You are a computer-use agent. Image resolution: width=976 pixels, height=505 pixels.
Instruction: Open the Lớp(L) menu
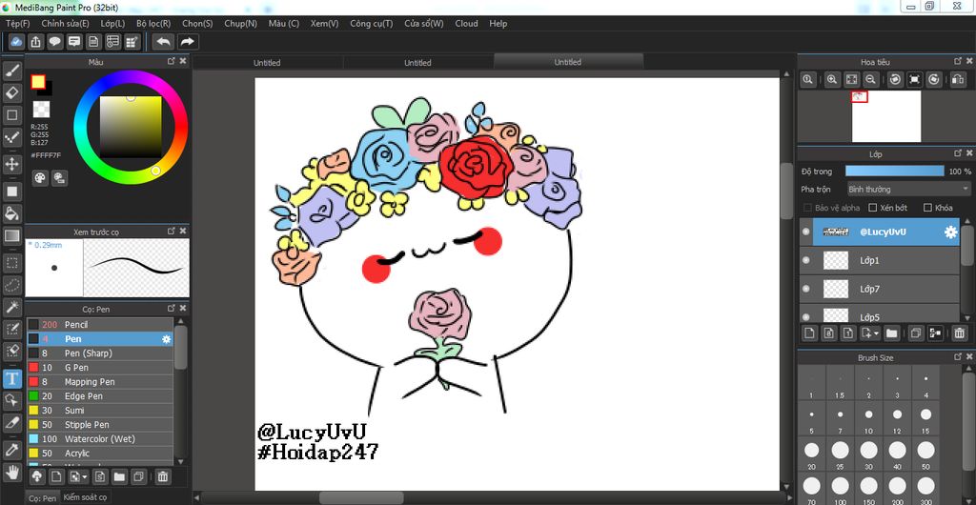click(112, 24)
